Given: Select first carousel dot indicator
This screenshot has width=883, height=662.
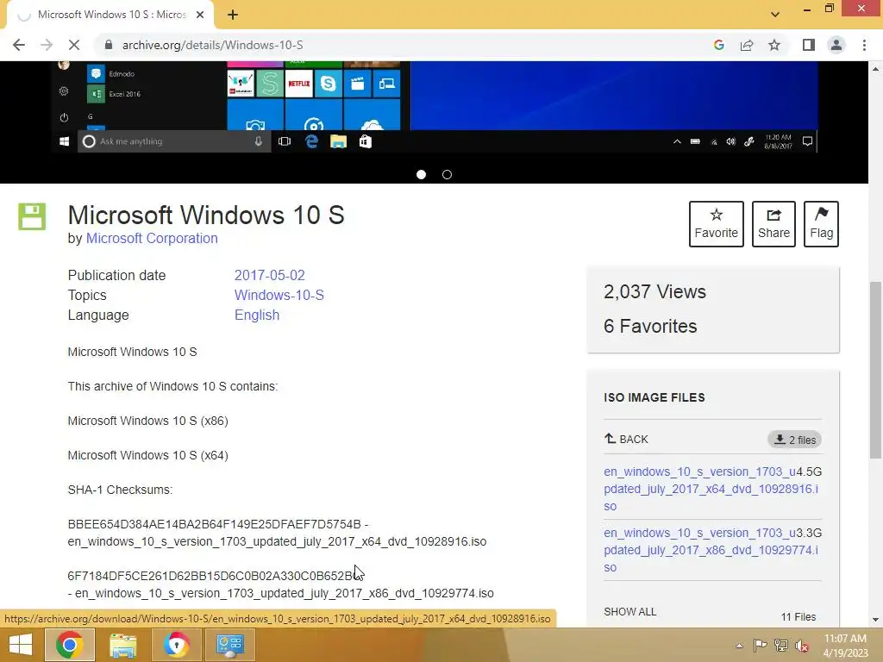Looking at the screenshot, I should (421, 174).
